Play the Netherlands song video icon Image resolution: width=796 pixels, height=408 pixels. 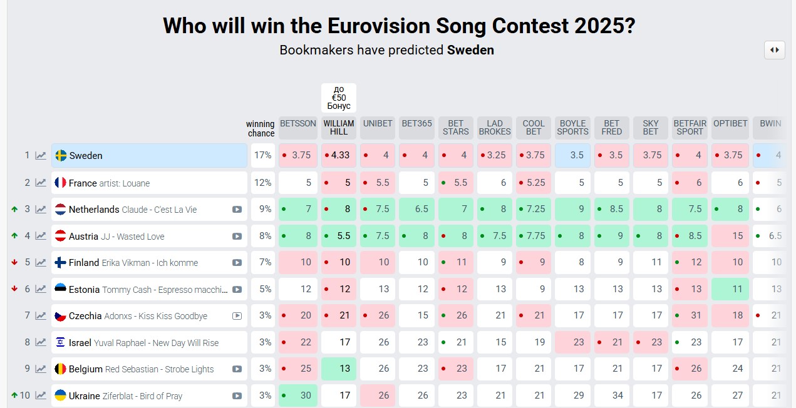[x=237, y=210]
